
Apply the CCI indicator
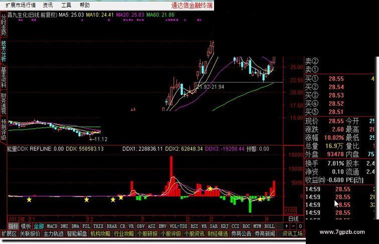click(x=235, y=226)
